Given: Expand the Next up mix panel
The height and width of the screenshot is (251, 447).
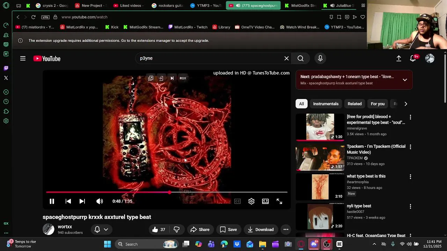Looking at the screenshot, I should click(x=405, y=80).
